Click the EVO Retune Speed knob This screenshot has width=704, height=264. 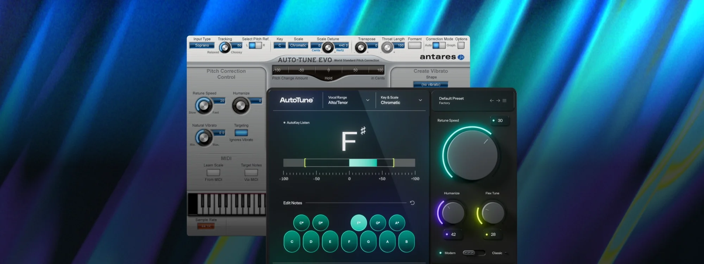(x=204, y=106)
